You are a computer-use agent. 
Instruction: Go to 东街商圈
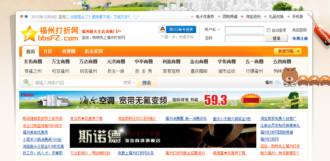(33, 62)
